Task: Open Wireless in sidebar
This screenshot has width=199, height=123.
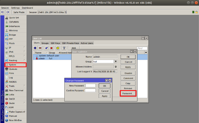Action: click(x=16, y=31)
